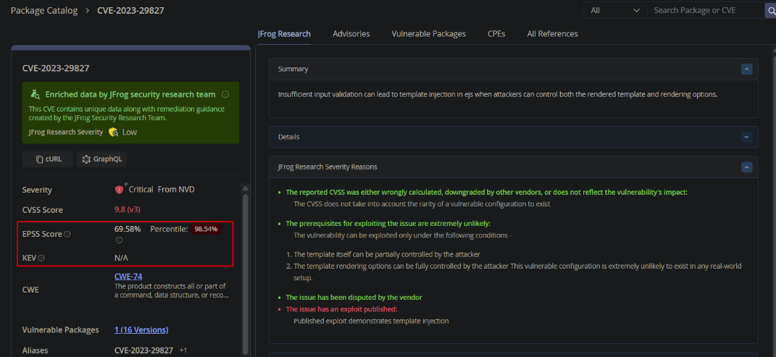
Task: Click the CVE-2023-29827 panel heading
Action: 56,68
